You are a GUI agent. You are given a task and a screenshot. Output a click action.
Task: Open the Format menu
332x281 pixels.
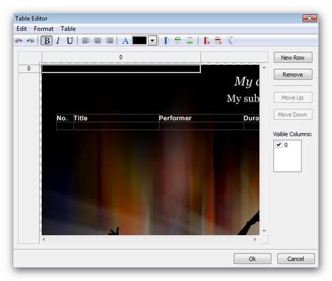(43, 29)
